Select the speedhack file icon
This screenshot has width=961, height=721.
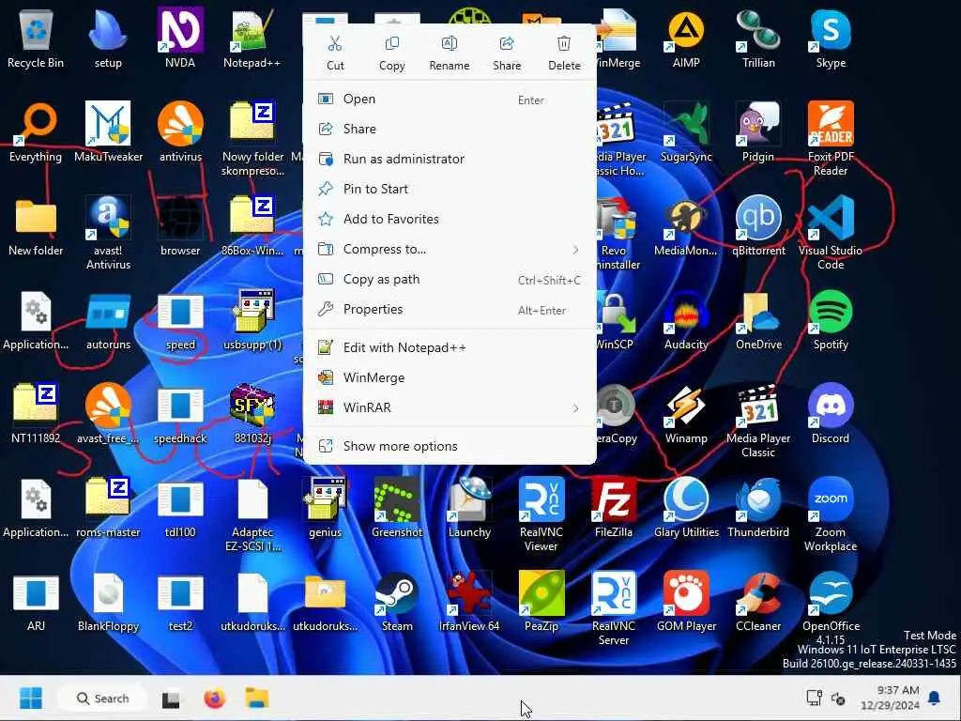pyautogui.click(x=180, y=414)
